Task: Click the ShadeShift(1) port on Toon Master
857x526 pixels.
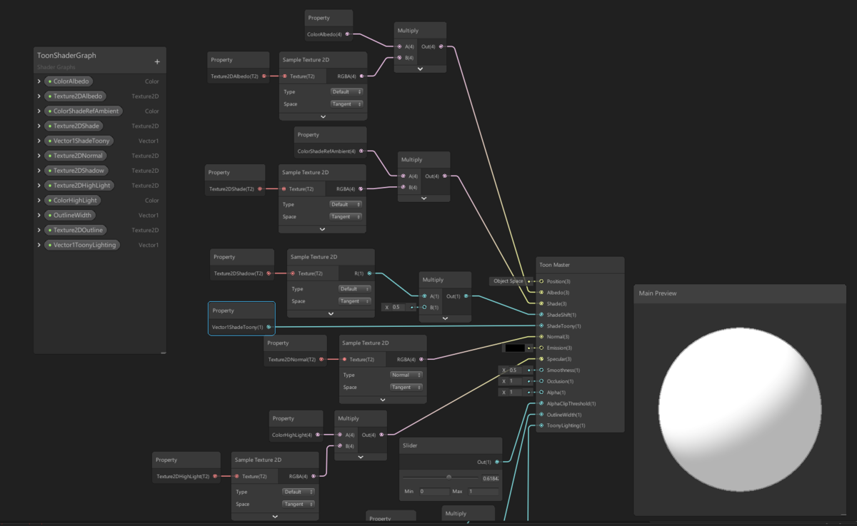Action: click(x=541, y=314)
